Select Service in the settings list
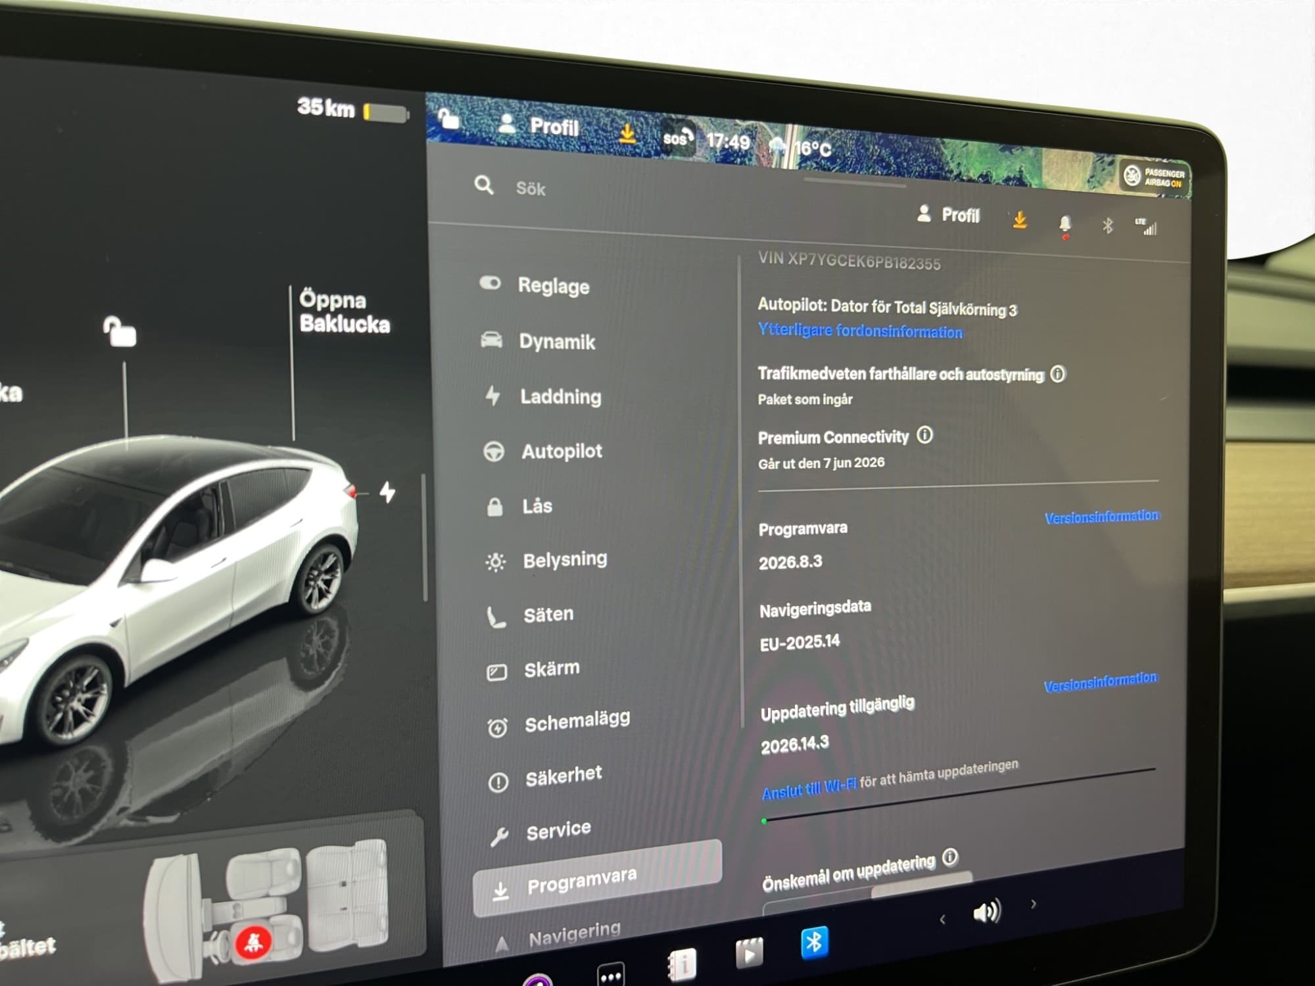Image resolution: width=1315 pixels, height=986 pixels. tap(540, 833)
